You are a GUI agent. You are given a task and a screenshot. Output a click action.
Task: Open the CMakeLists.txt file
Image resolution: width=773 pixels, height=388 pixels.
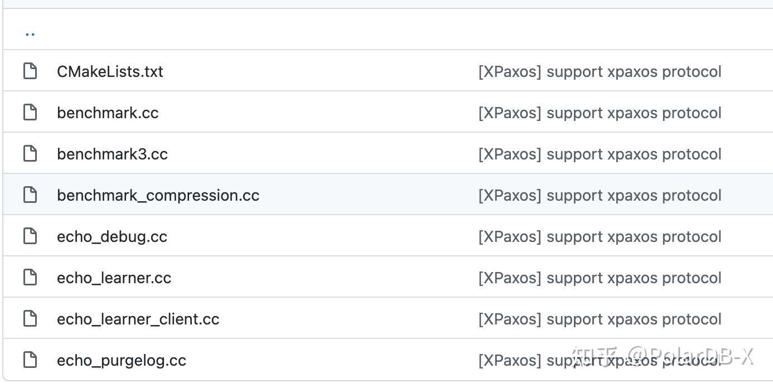[110, 71]
